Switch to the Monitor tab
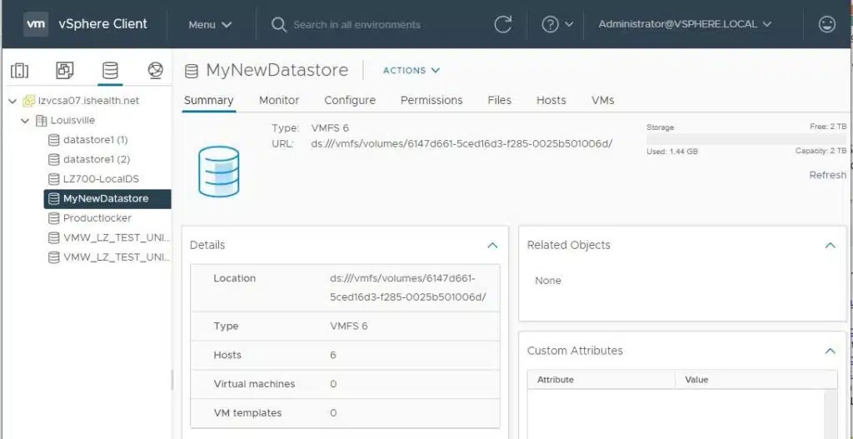The image size is (853, 439). coord(279,100)
